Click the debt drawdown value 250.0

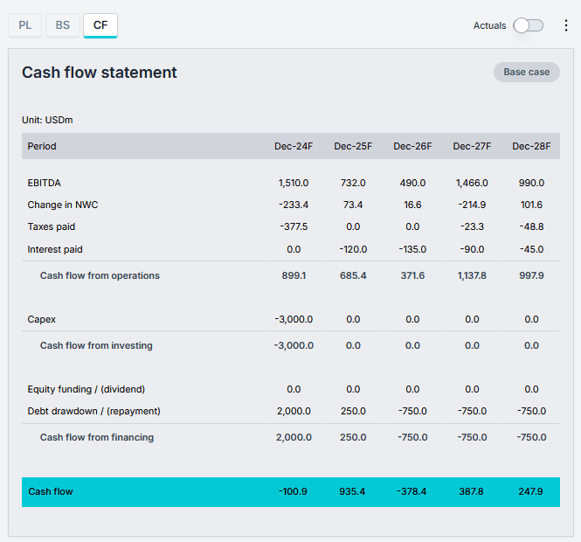[353, 411]
